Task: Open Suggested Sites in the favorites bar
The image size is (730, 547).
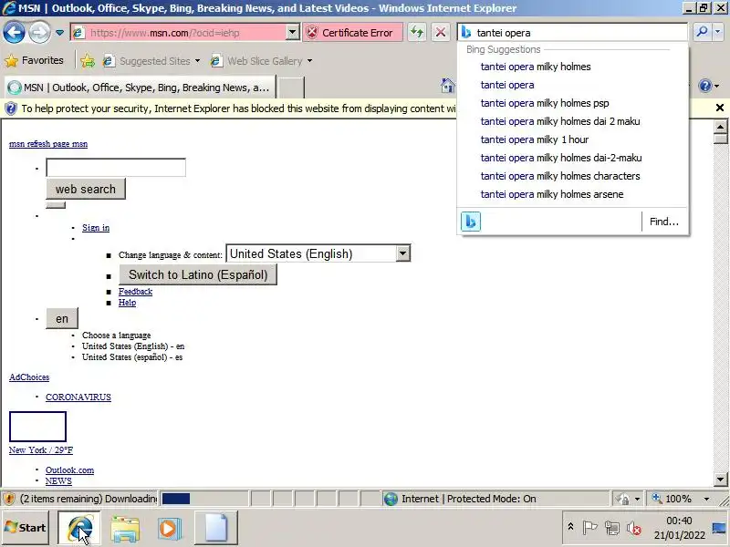Action: pos(151,61)
